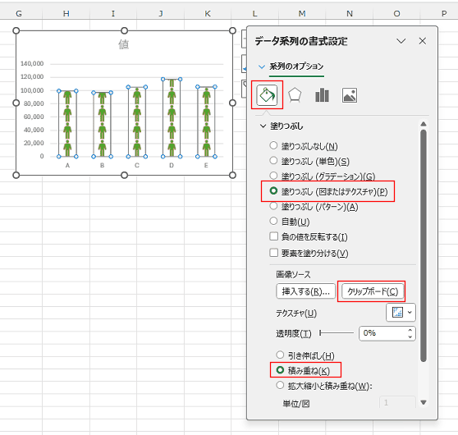Open the Effects pentagon tab
Viewport: 458px width, 435px height.
pyautogui.click(x=295, y=95)
